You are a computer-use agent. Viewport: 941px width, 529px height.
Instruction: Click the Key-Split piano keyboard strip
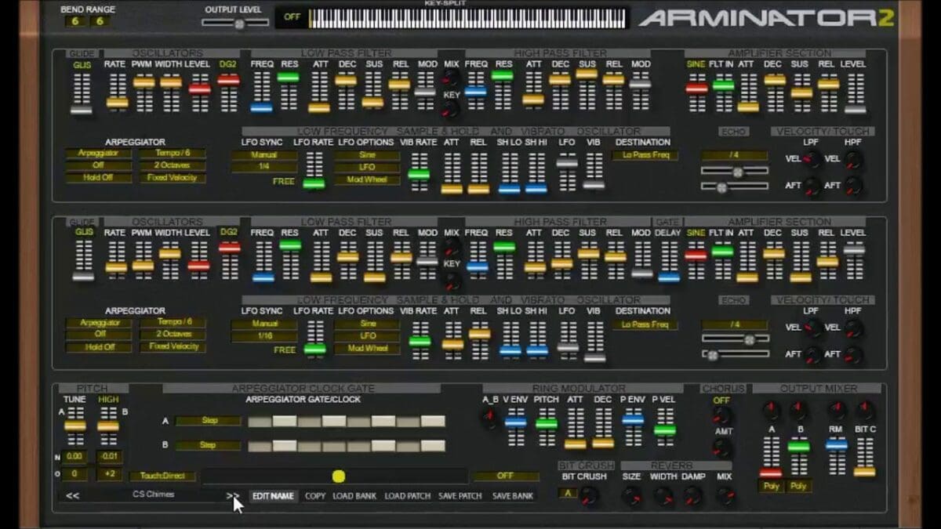tap(467, 17)
